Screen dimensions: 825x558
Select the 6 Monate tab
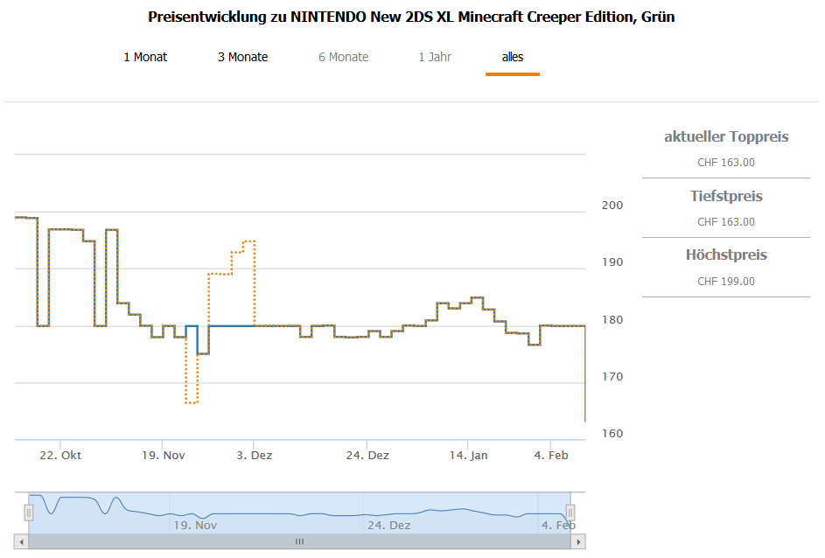[x=343, y=57]
